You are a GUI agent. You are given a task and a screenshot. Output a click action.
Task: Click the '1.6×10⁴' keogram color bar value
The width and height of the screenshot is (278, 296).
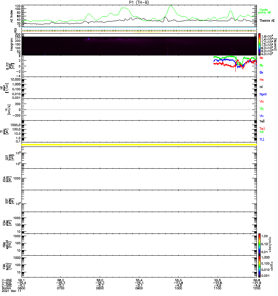click(267, 36)
